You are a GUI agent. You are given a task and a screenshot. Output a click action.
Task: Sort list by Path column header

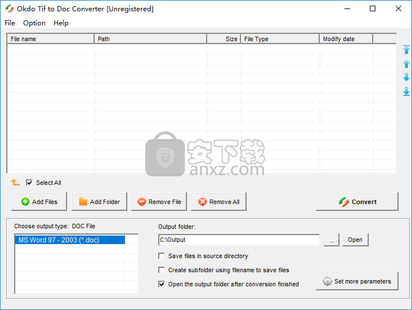click(150, 39)
